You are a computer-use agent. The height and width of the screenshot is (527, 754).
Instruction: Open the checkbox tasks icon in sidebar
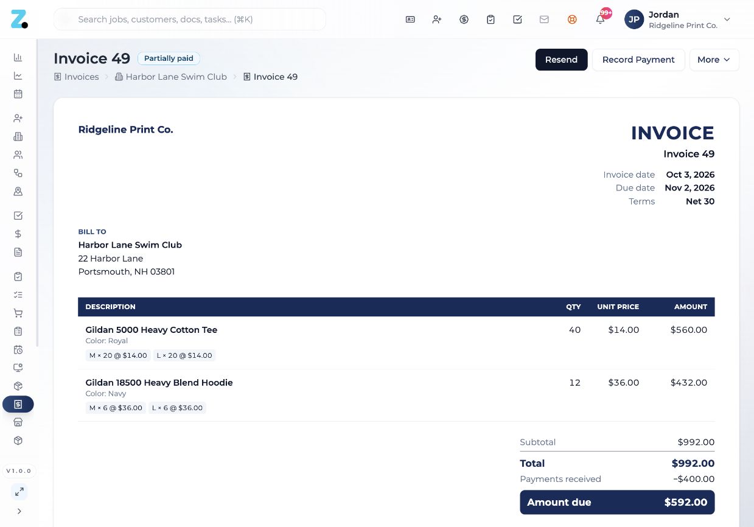18,215
